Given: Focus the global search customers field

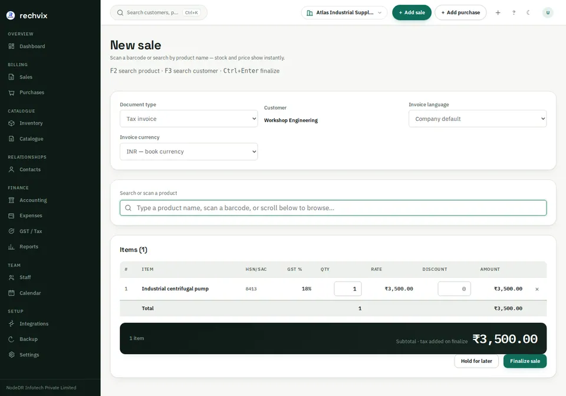Looking at the screenshot, I should [159, 12].
